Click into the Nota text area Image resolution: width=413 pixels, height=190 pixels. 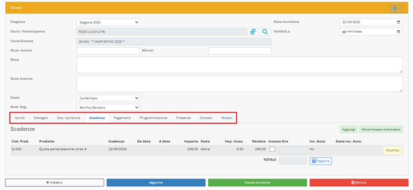pos(239,65)
